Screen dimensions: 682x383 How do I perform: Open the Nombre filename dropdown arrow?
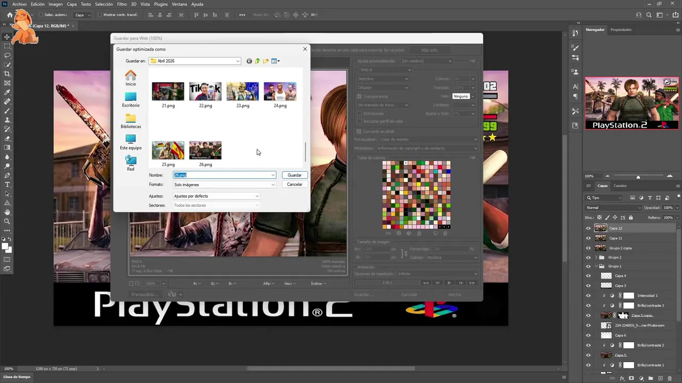[x=273, y=175]
